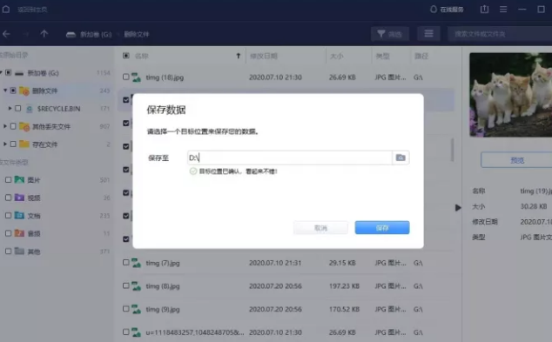
Task: Check the box for timg (8).jpg
Action: point(125,285)
